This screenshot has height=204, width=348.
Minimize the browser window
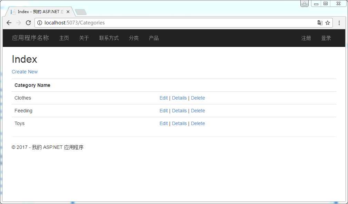[x=316, y=4]
